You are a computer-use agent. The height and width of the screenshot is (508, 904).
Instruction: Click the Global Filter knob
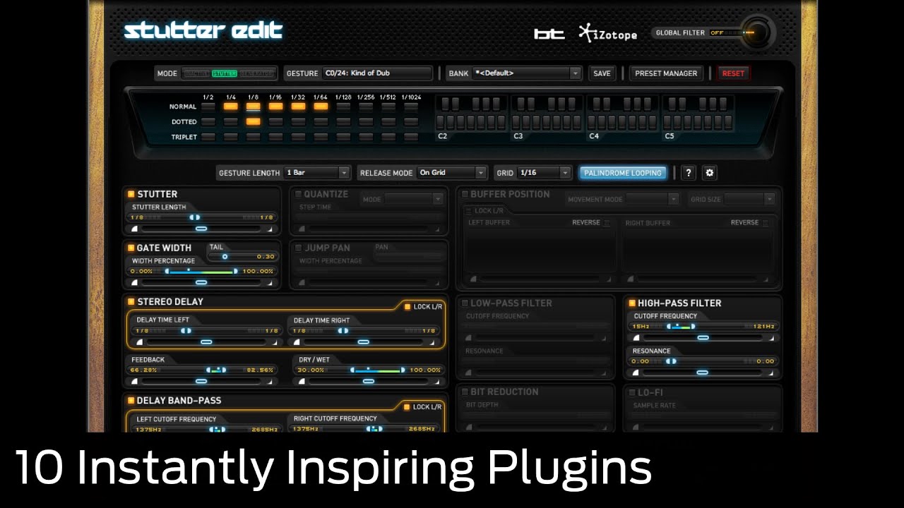click(x=758, y=32)
